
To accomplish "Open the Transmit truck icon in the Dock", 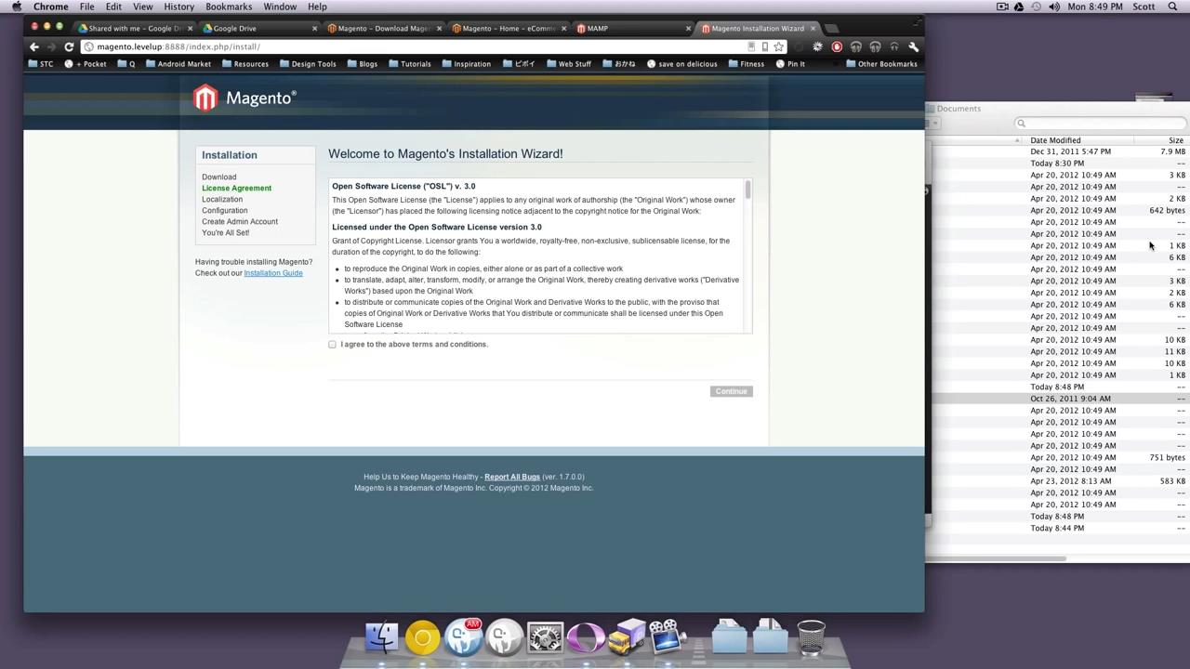I will (x=627, y=637).
